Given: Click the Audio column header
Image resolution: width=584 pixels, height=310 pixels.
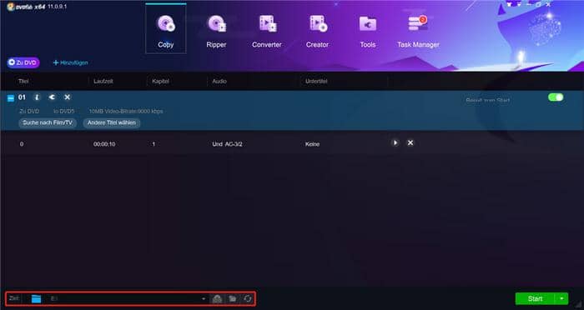Looking at the screenshot, I should pos(219,81).
